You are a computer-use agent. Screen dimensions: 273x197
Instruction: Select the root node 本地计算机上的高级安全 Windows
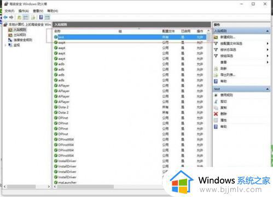click(x=30, y=25)
